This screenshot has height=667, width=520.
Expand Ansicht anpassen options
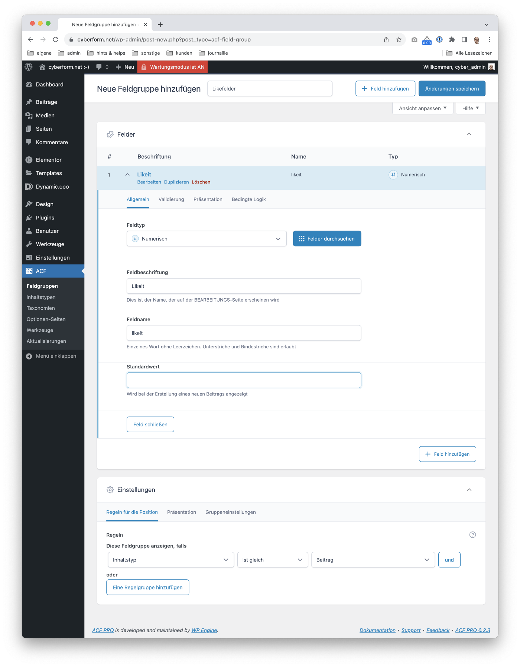[423, 108]
